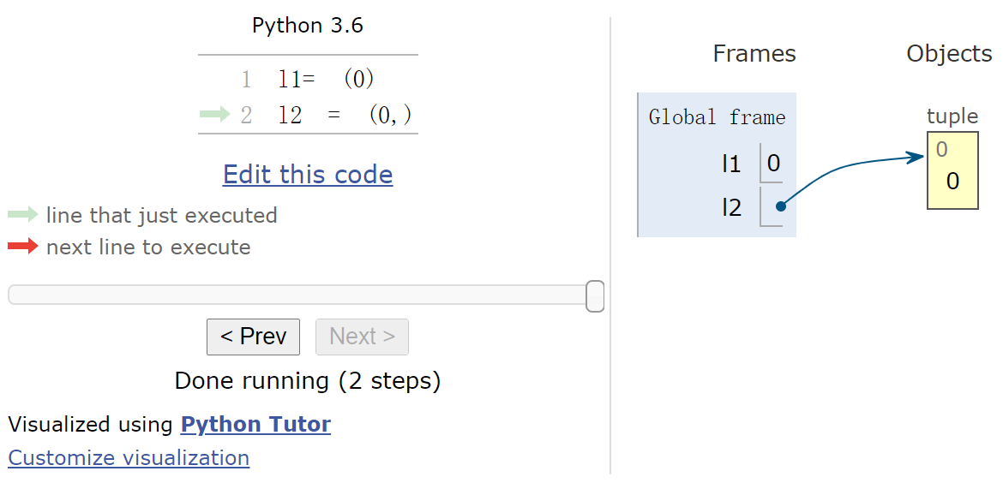The height and width of the screenshot is (495, 1003).
Task: Click the start of the step slider track
Action: [x=14, y=295]
